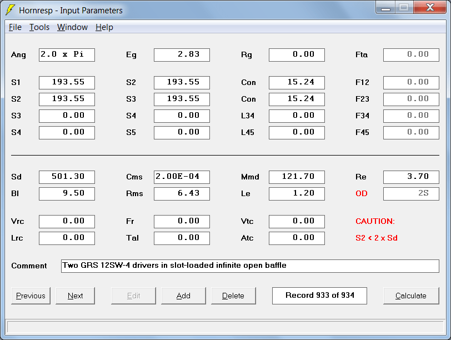Select the Vrc input field
The height and width of the screenshot is (340, 451).
(x=67, y=222)
